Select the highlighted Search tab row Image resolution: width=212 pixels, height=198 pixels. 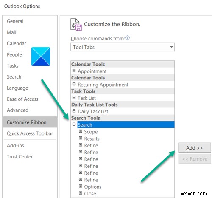coord(126,124)
